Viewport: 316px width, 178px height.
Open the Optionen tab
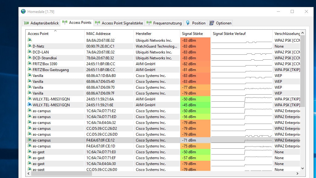(x=220, y=23)
